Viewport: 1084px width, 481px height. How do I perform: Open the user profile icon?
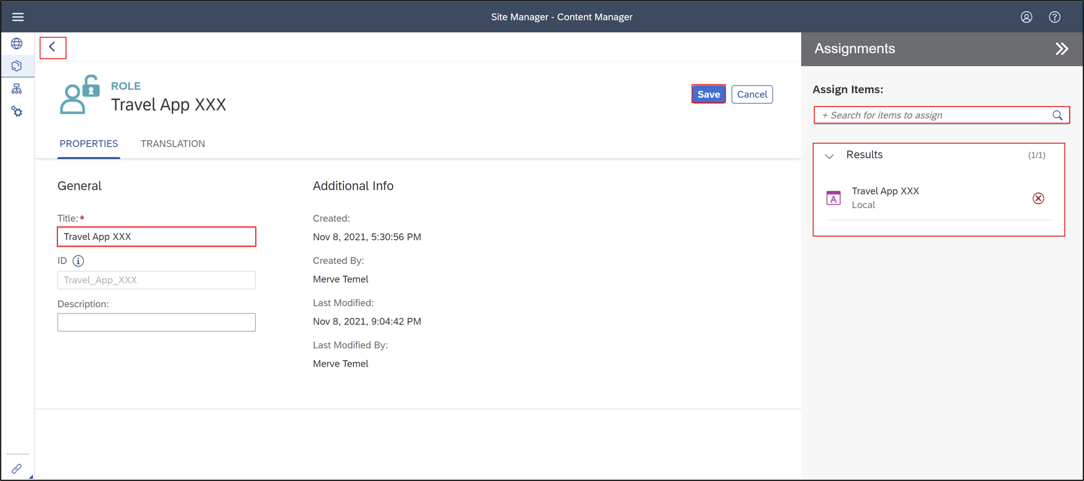(1026, 17)
